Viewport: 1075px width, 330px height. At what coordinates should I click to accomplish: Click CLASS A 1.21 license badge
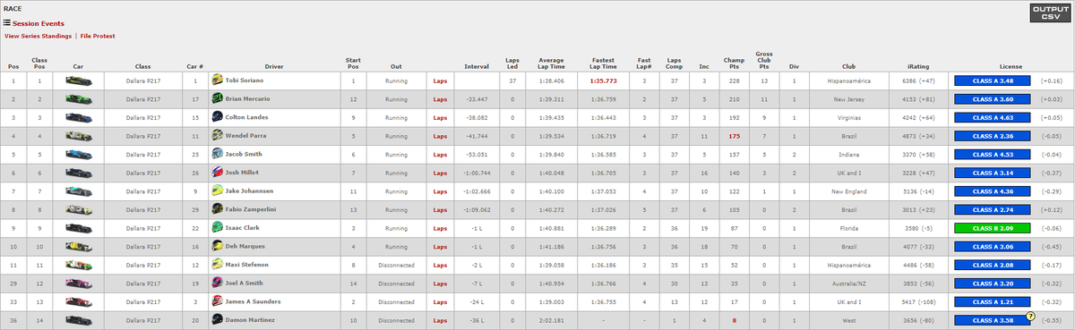[993, 301]
